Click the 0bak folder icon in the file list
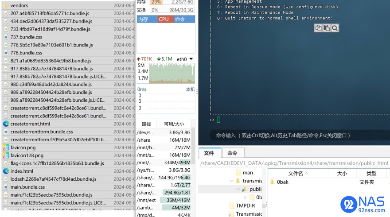 coord(272,182)
